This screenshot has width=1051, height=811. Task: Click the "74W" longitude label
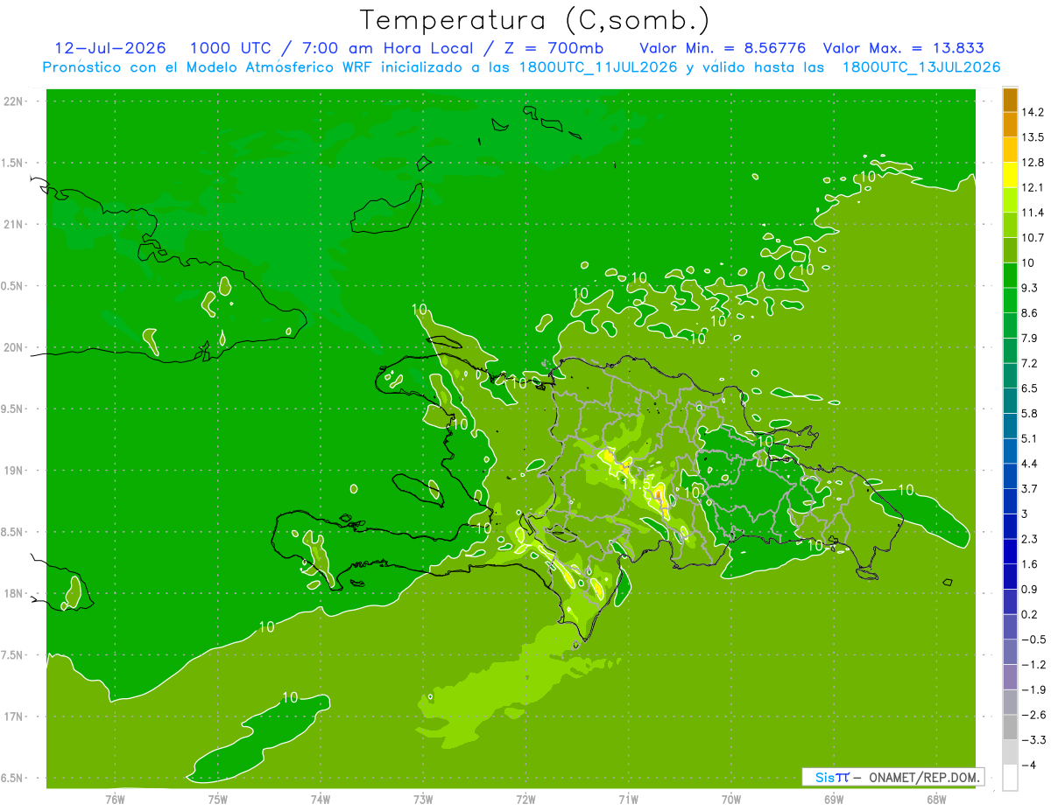[321, 799]
